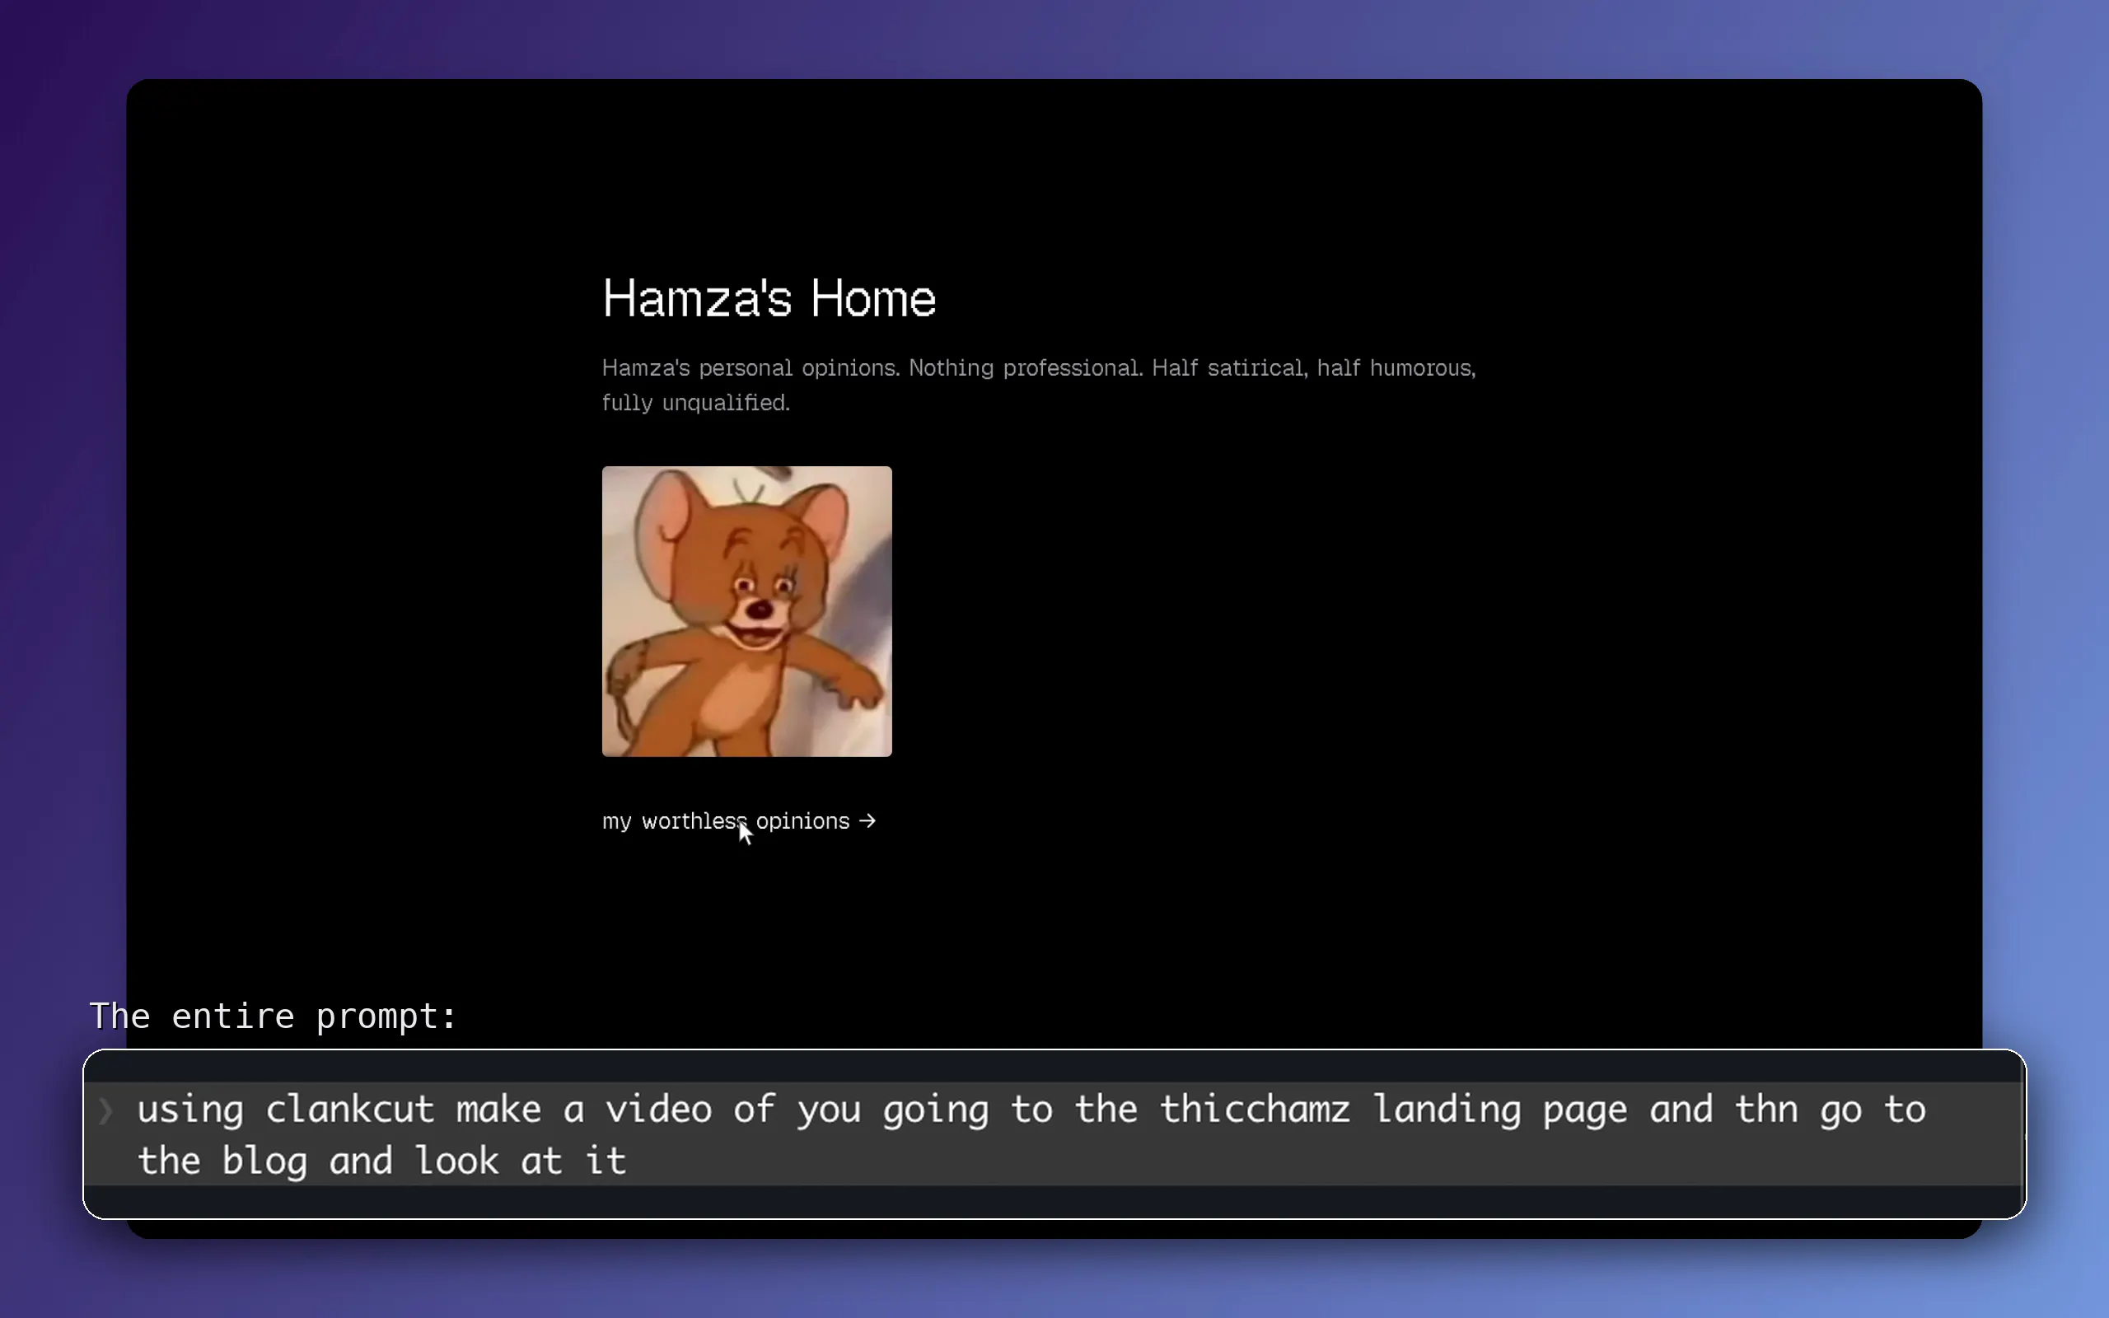Image resolution: width=2109 pixels, height=1318 pixels.
Task: Click the description starting "Hamza's personal opinions"
Action: 1039,385
